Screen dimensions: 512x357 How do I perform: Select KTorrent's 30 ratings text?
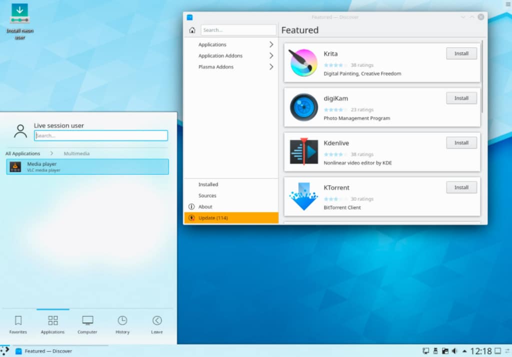[362, 199]
